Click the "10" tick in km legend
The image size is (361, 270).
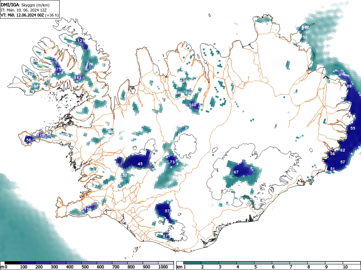click(x=345, y=267)
